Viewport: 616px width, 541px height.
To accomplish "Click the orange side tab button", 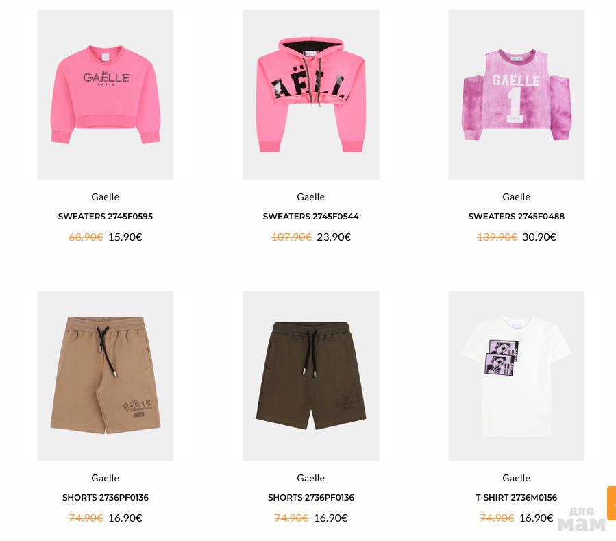I will pyautogui.click(x=612, y=503).
